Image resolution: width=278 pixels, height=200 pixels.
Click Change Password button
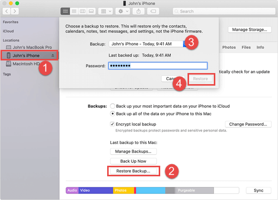(248, 124)
